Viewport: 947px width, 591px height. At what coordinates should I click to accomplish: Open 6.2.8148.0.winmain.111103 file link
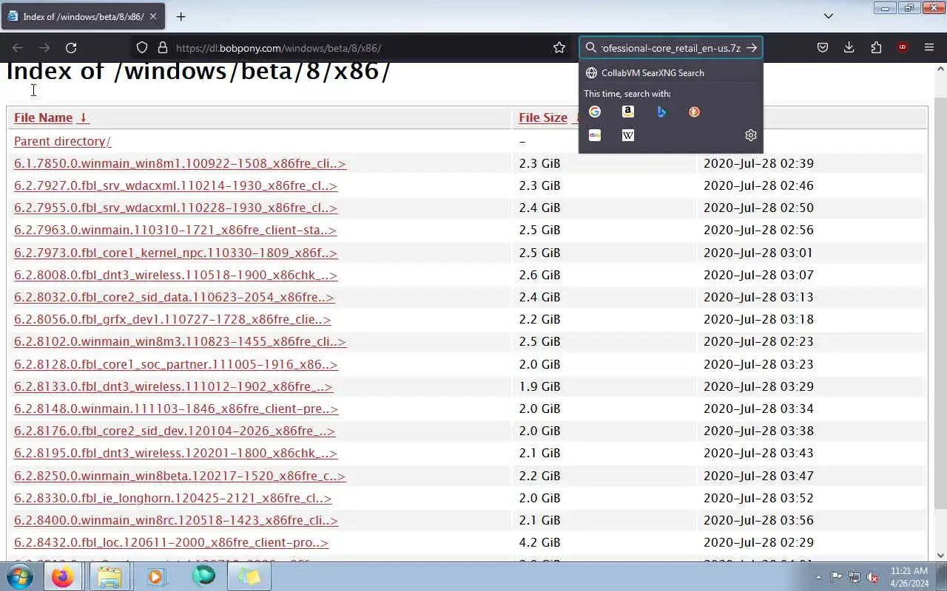(x=176, y=409)
